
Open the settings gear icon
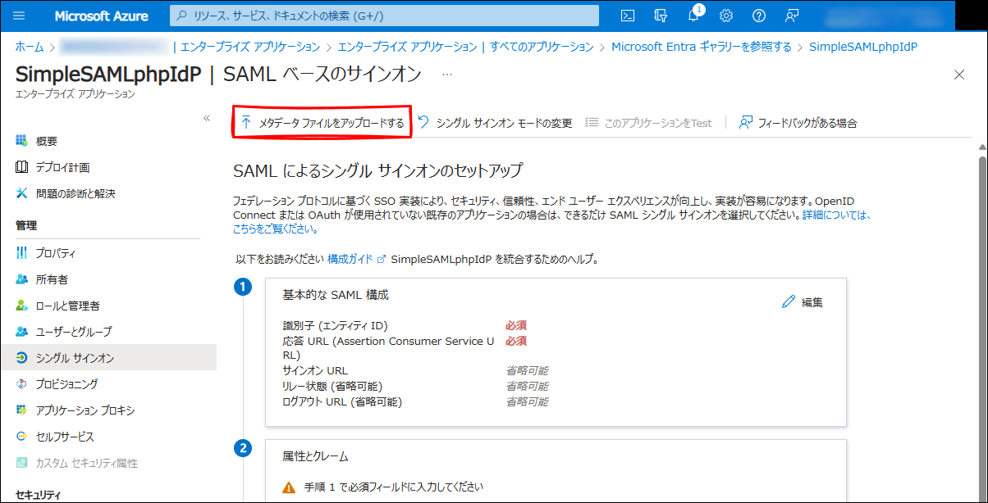coord(726,16)
